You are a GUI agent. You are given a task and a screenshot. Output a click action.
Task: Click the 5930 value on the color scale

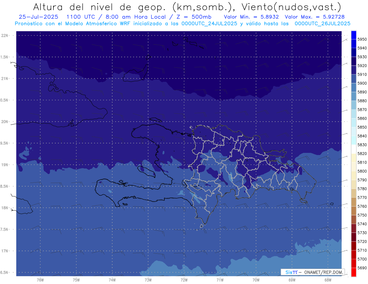[362, 57]
